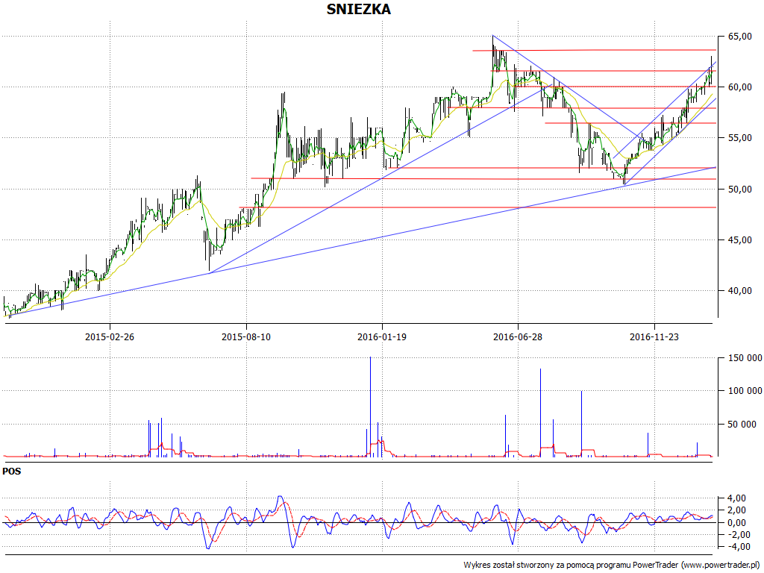
Task: Click the 40,00 price axis label
Action: click(x=739, y=291)
